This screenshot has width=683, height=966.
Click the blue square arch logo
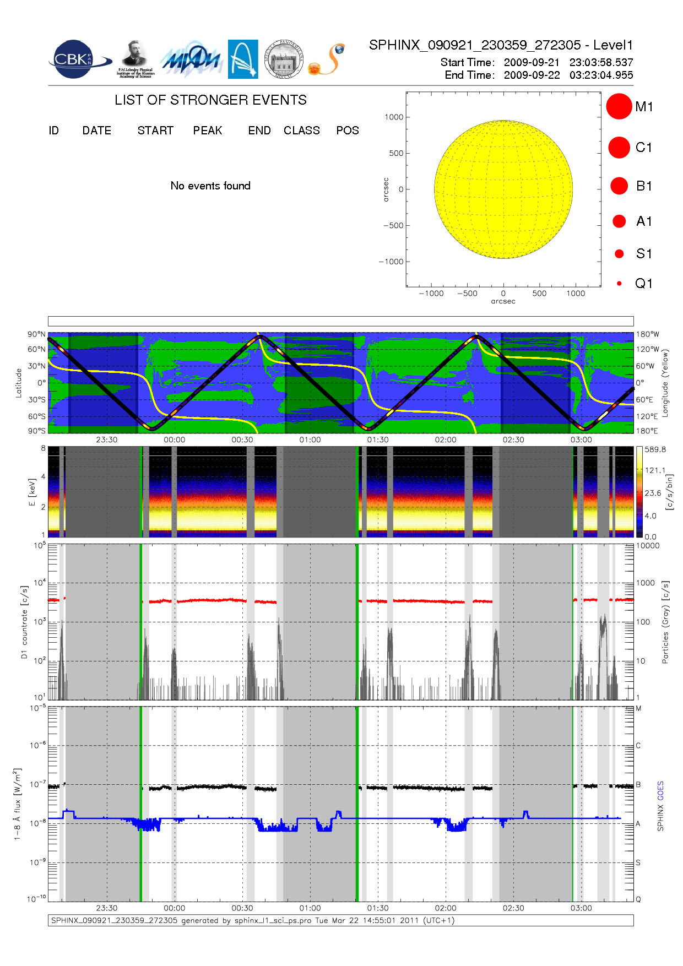[x=243, y=59]
